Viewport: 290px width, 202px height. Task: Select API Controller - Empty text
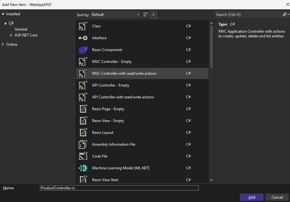[111, 85]
